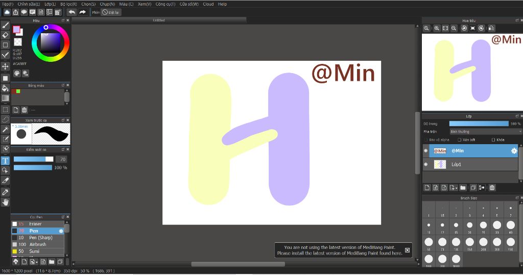This screenshot has width=523, height=275.
Task: Select the Sumi brush
Action: (x=38, y=251)
